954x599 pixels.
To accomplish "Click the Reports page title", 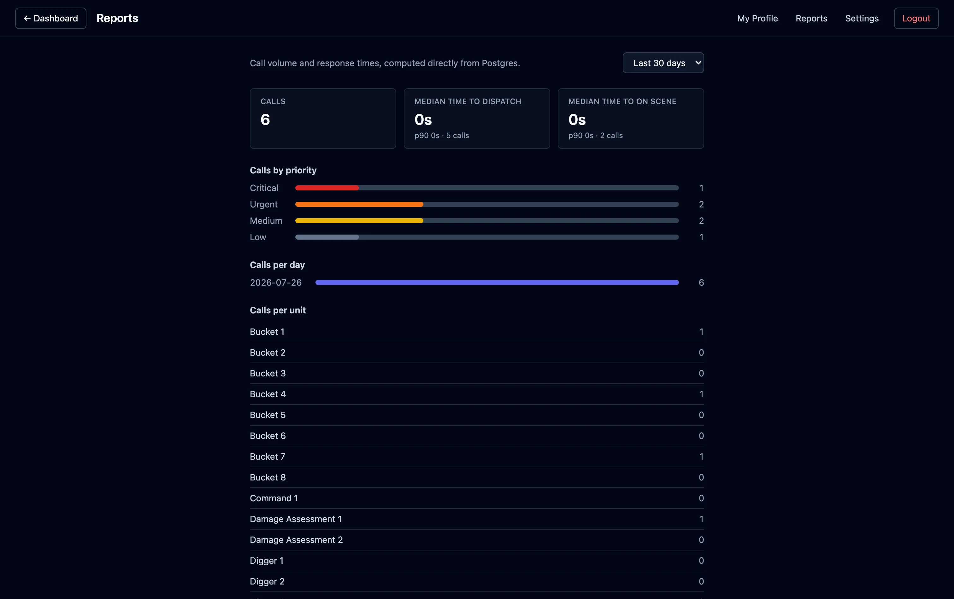I will click(x=117, y=18).
